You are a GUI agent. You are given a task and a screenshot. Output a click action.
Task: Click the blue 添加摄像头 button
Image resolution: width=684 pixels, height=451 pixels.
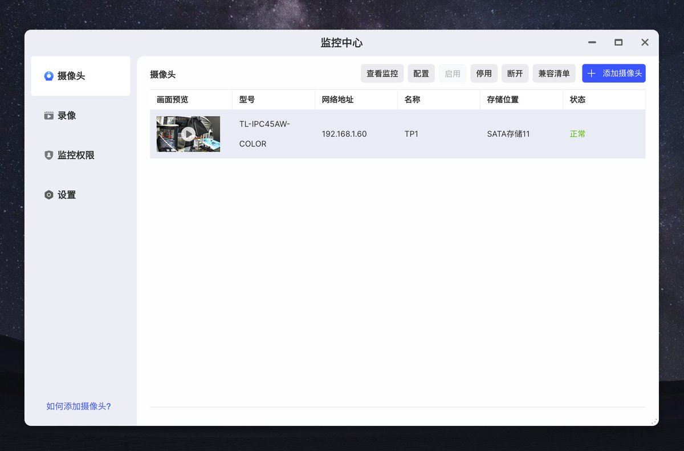pos(613,73)
